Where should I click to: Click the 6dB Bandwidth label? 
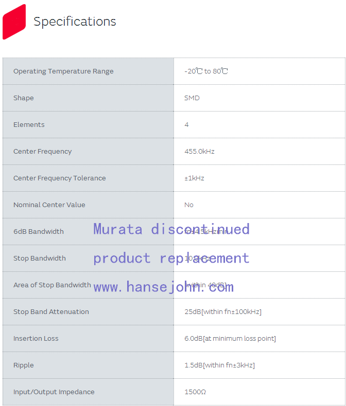39,232
